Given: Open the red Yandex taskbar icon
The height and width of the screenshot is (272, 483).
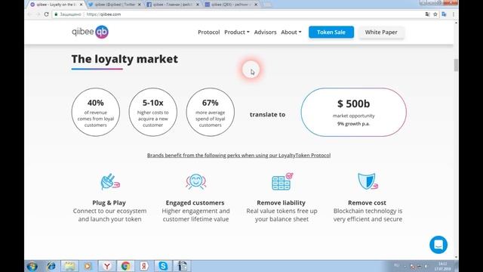Looking at the screenshot, I should click(x=144, y=266).
